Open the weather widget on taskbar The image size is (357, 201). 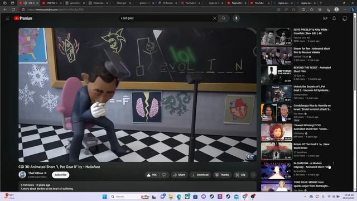pos(9,197)
